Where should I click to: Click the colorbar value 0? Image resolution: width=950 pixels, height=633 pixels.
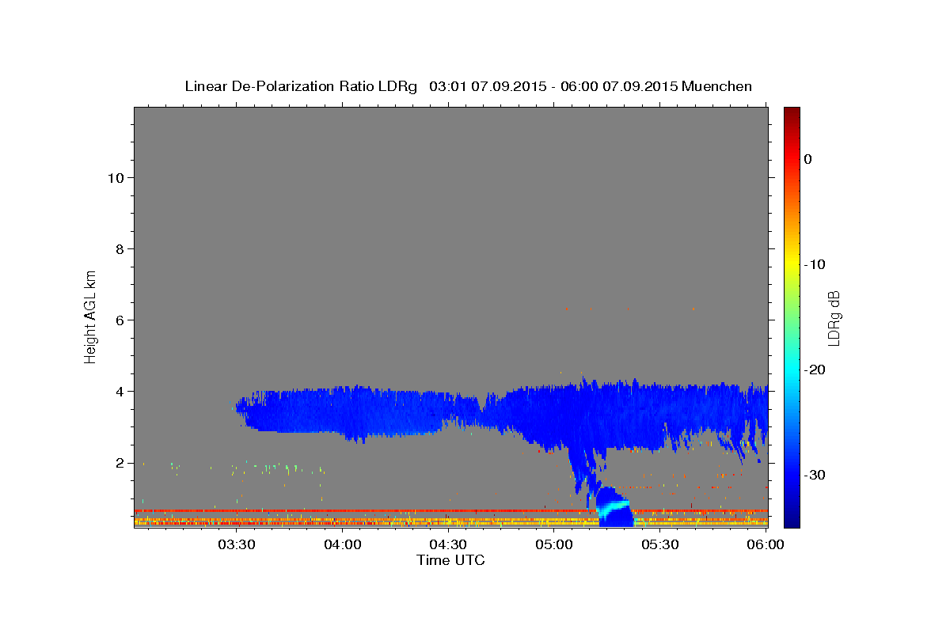(807, 159)
